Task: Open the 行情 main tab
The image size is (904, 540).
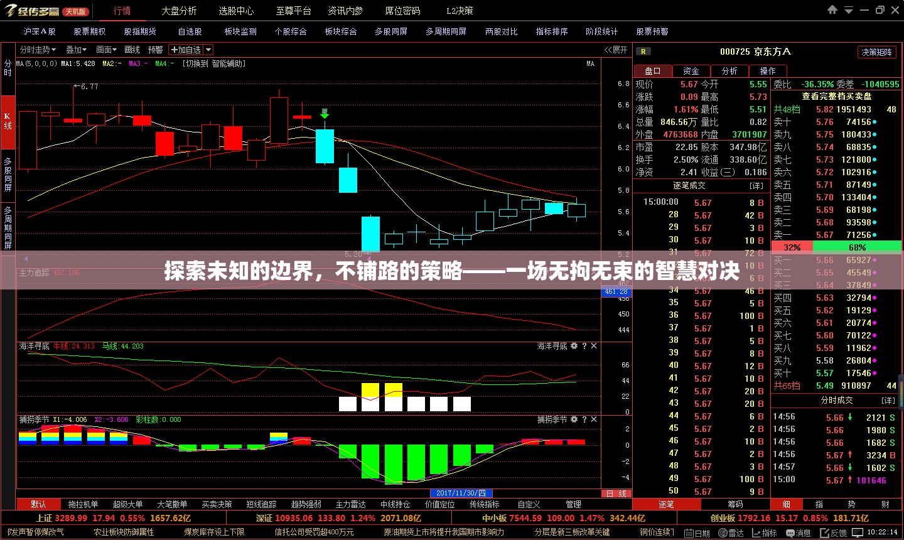Action: point(122,11)
